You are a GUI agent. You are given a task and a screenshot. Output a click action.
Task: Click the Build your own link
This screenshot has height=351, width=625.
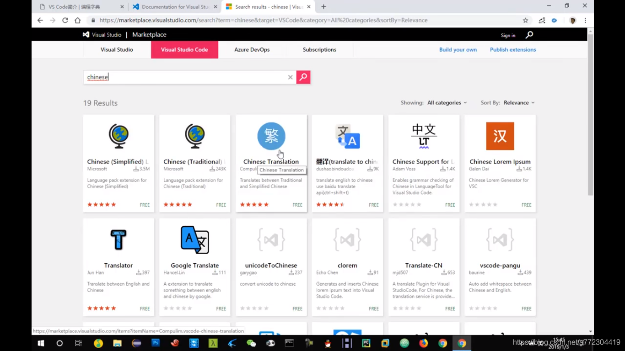458,50
